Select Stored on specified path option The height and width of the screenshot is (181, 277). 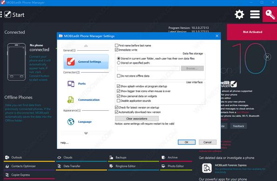tap(119, 63)
